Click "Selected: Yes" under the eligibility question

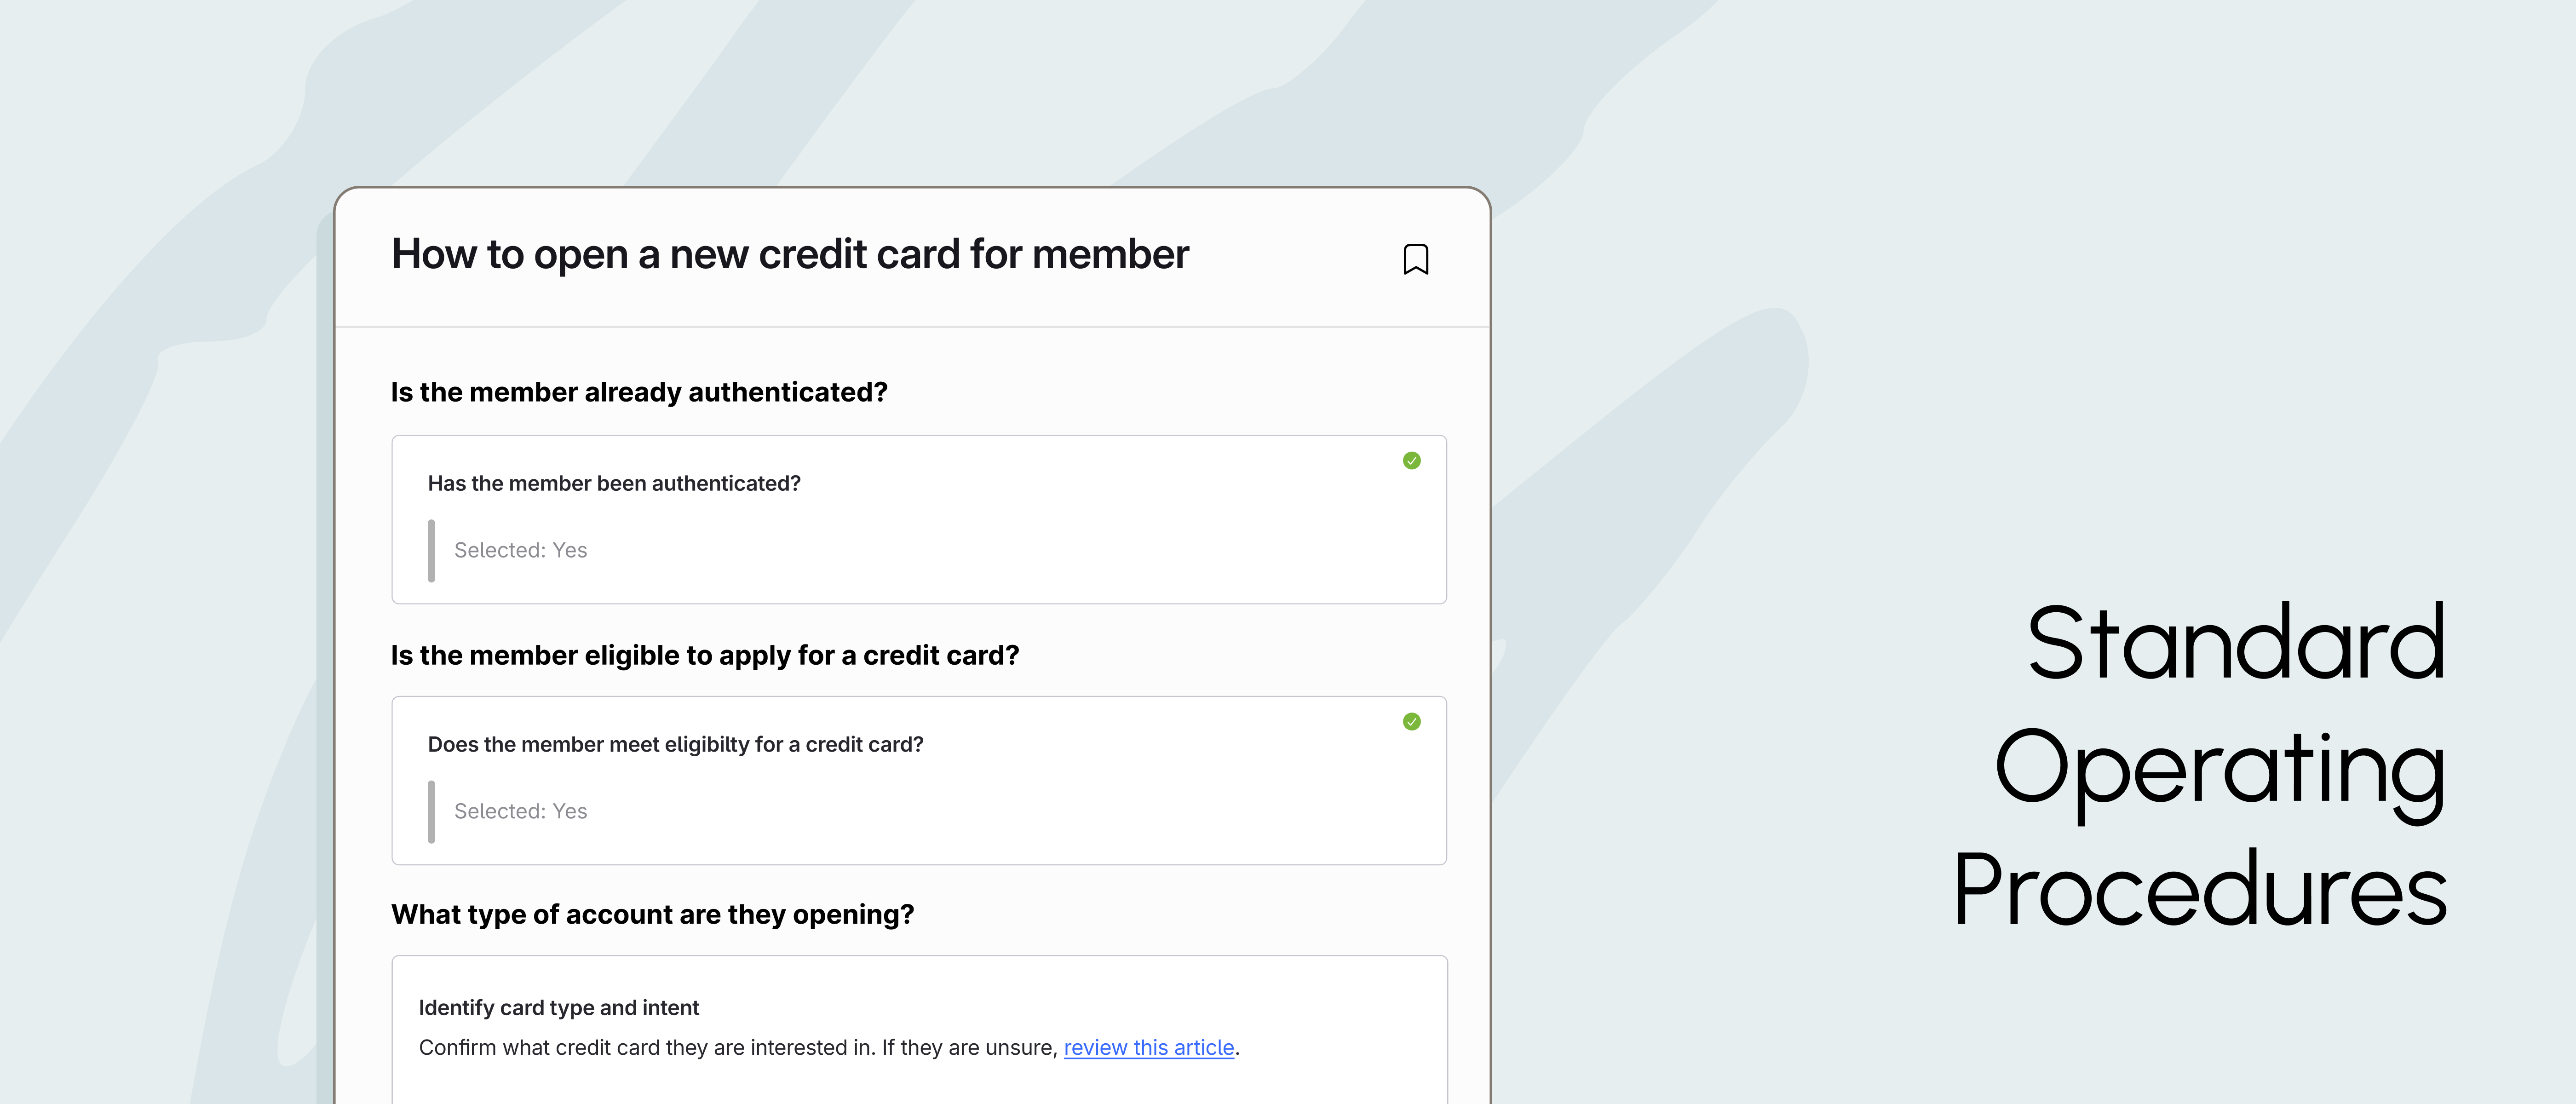tap(520, 811)
